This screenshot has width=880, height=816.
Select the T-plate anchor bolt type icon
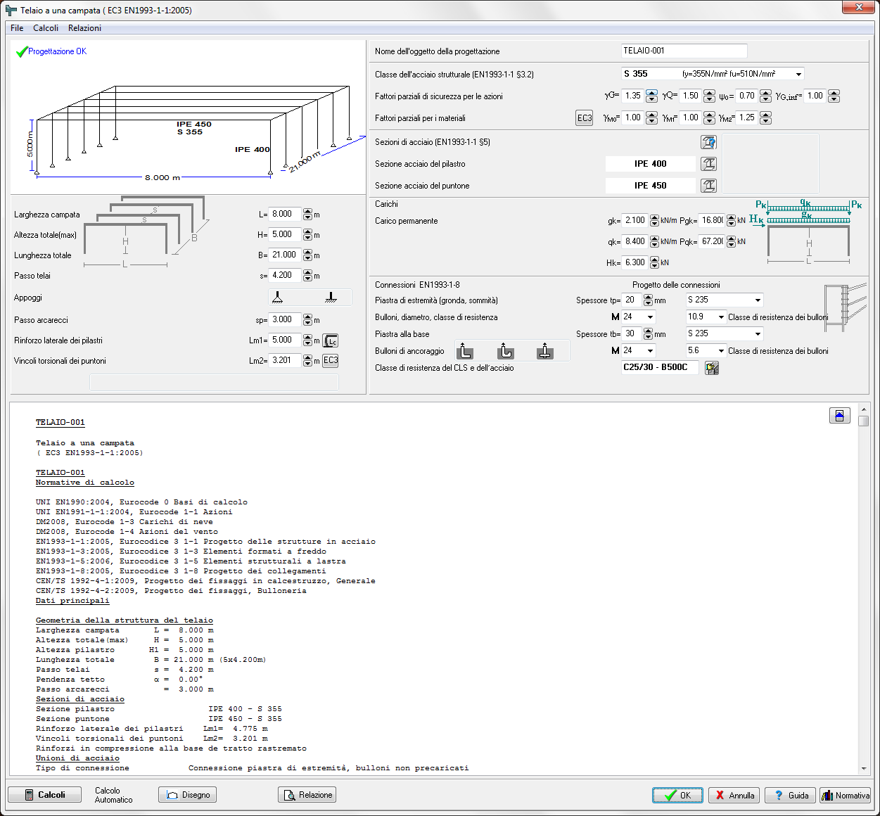click(545, 351)
